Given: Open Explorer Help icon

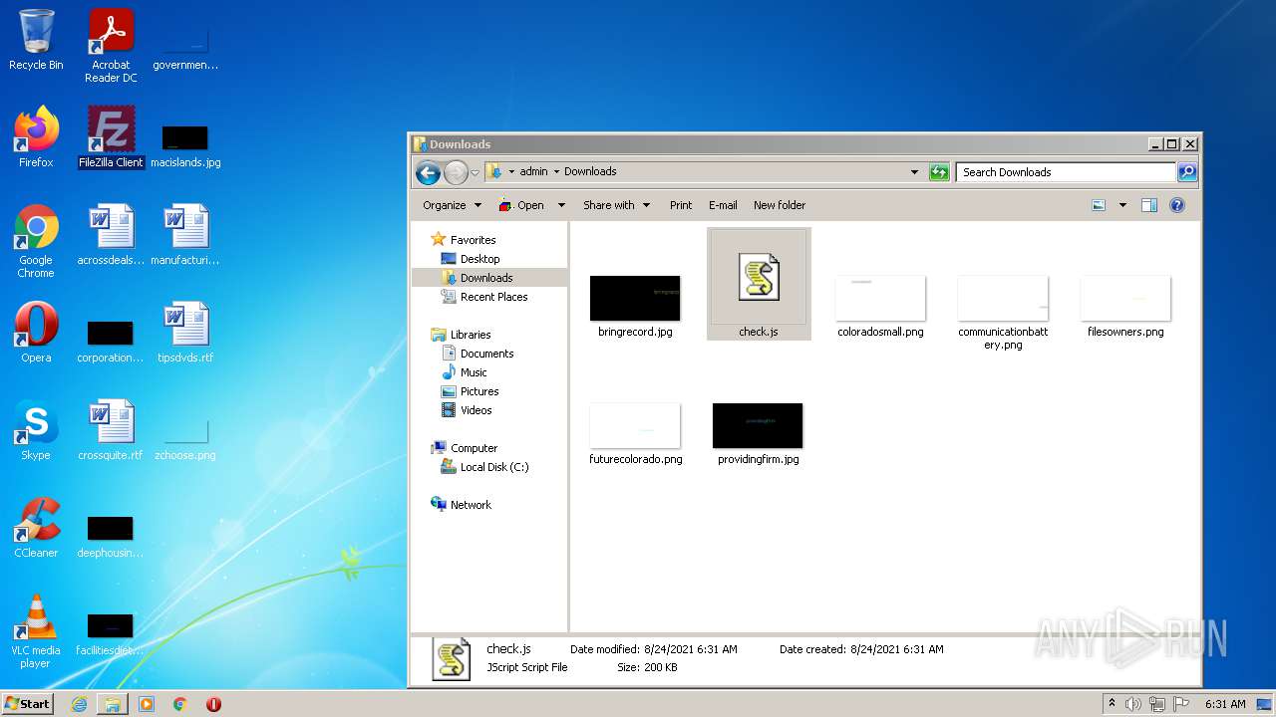Looking at the screenshot, I should point(1177,205).
